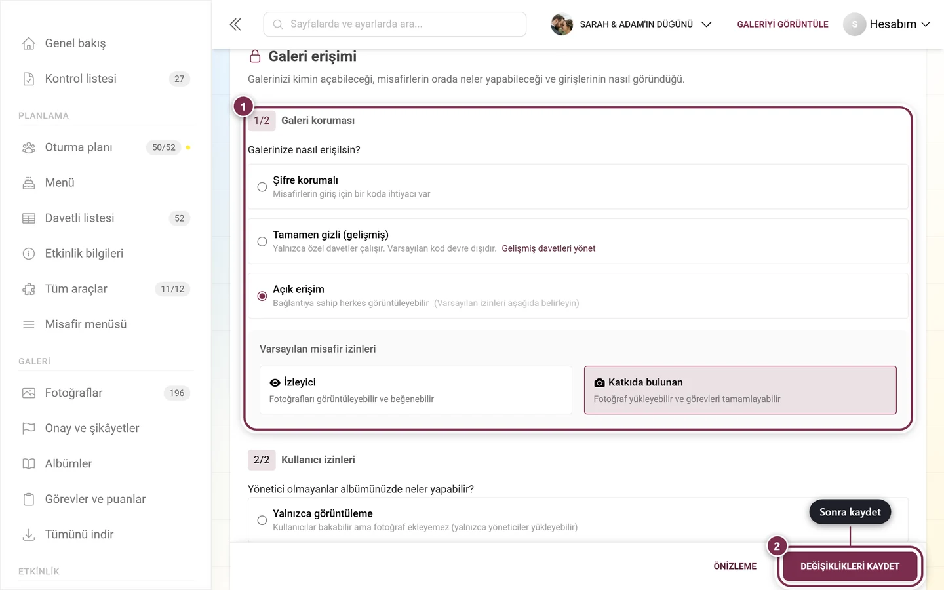Click the Menü cake icon

(x=29, y=183)
